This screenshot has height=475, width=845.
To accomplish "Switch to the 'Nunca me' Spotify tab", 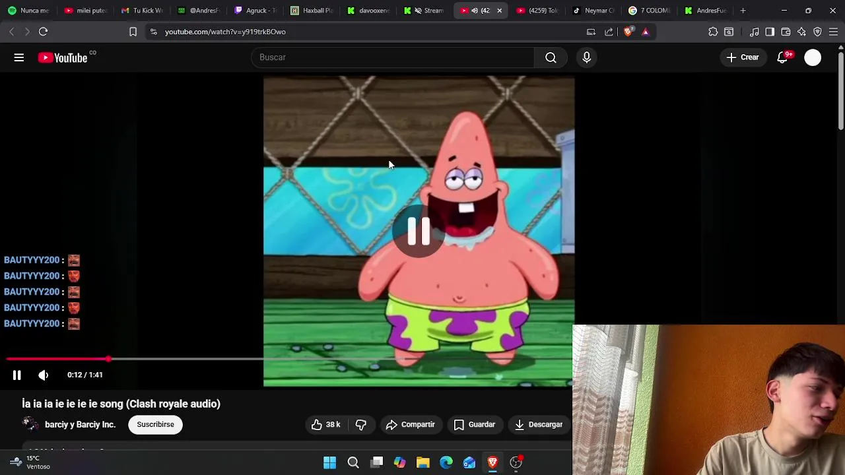I will pos(28,11).
